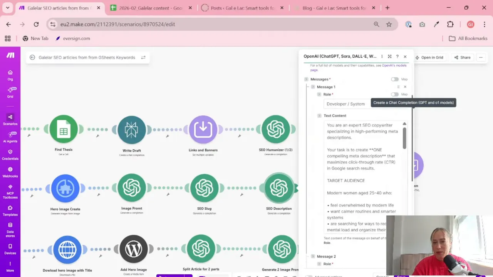
Task: Click Open in Grid button
Action: pos(429,57)
